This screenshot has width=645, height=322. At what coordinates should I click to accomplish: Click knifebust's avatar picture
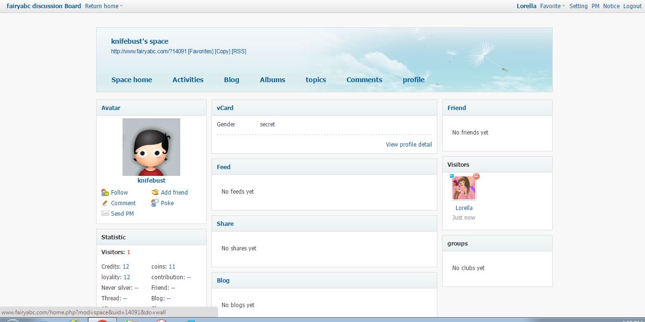click(x=151, y=147)
